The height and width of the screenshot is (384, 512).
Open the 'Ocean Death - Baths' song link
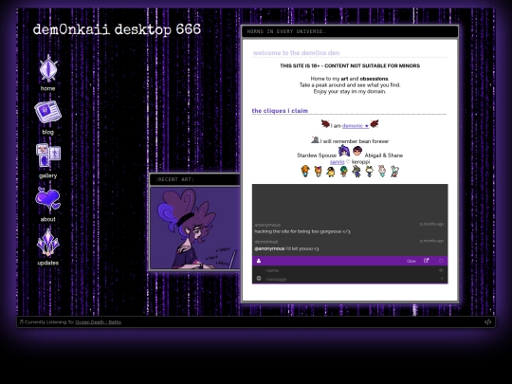click(99, 322)
